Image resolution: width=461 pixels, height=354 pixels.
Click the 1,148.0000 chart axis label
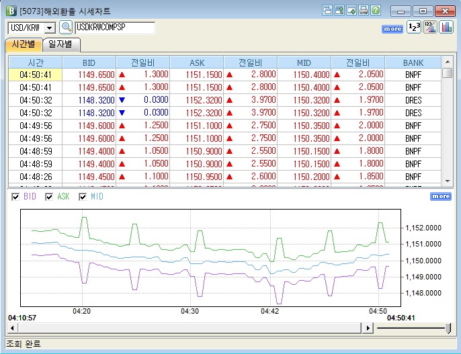423,293
